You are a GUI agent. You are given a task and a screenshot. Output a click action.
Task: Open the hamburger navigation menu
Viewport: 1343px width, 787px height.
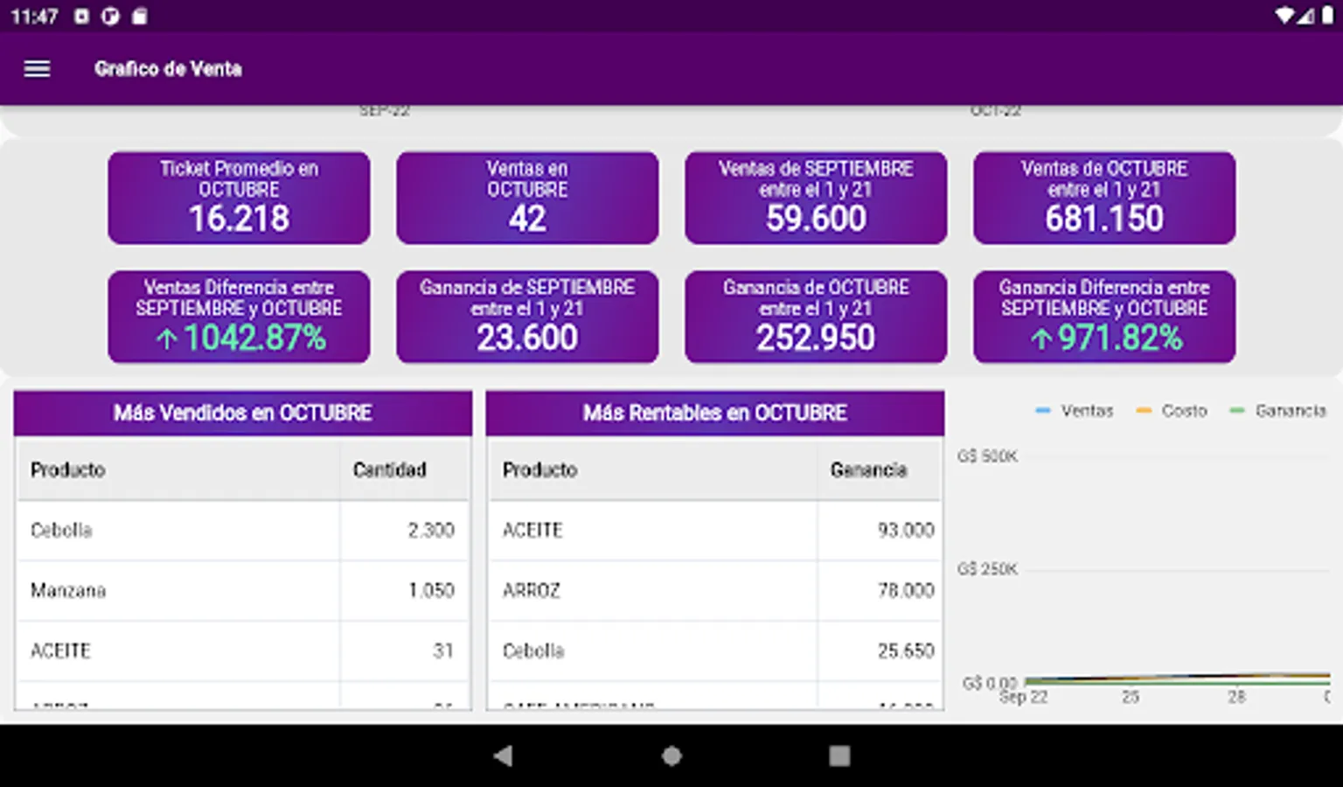coord(37,69)
